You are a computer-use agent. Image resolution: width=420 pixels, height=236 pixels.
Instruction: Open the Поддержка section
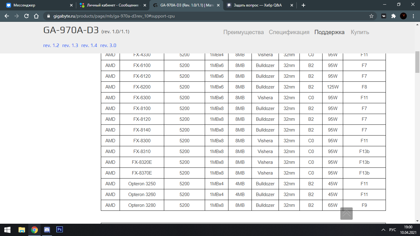click(329, 32)
